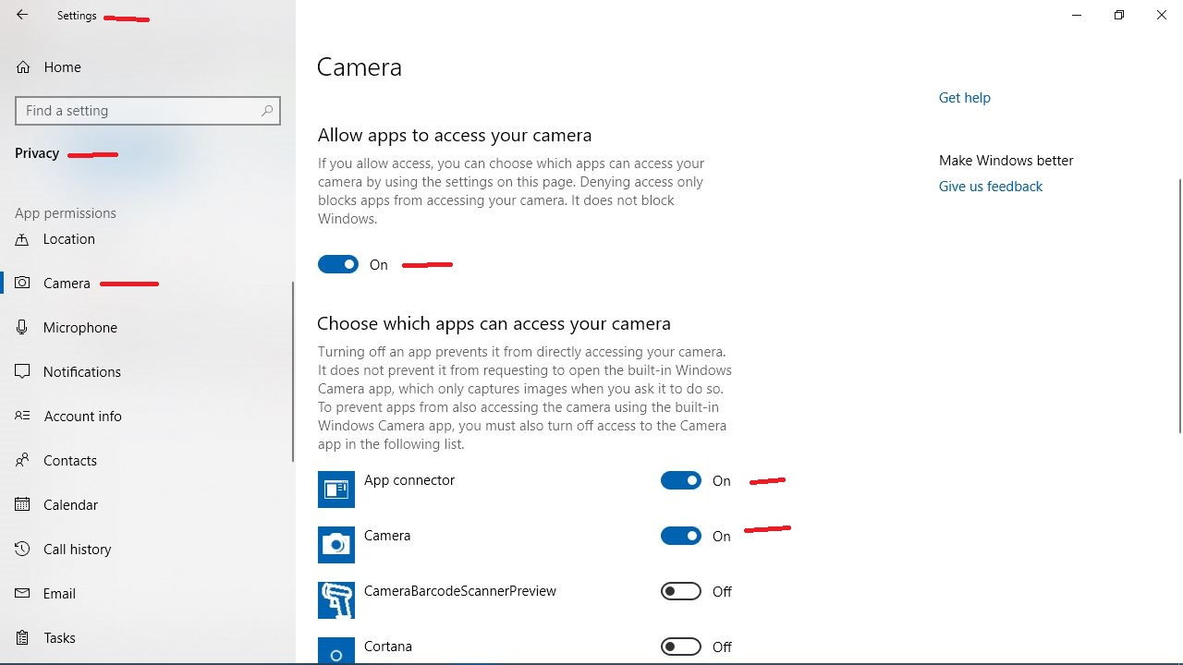Click the main page vertical scrollbar
The width and height of the screenshot is (1183, 665).
coord(1179,306)
